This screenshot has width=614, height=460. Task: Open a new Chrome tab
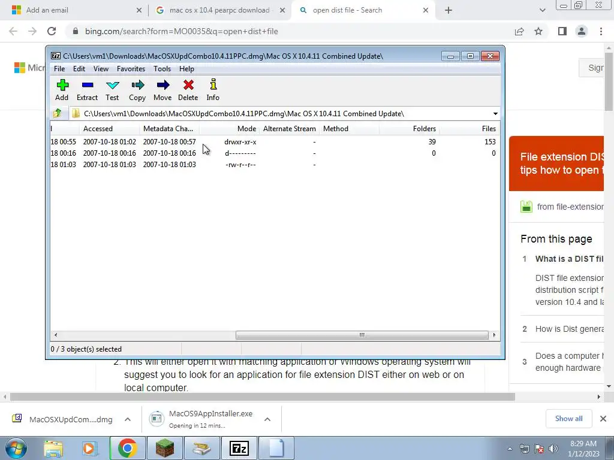[x=449, y=11]
